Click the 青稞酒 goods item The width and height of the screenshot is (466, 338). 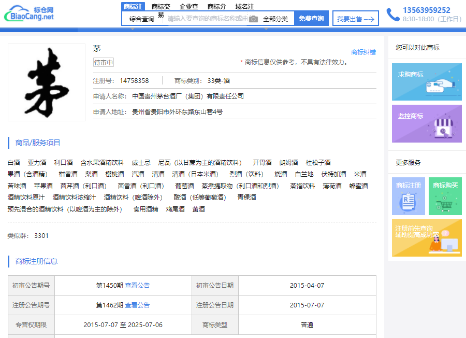click(246, 197)
